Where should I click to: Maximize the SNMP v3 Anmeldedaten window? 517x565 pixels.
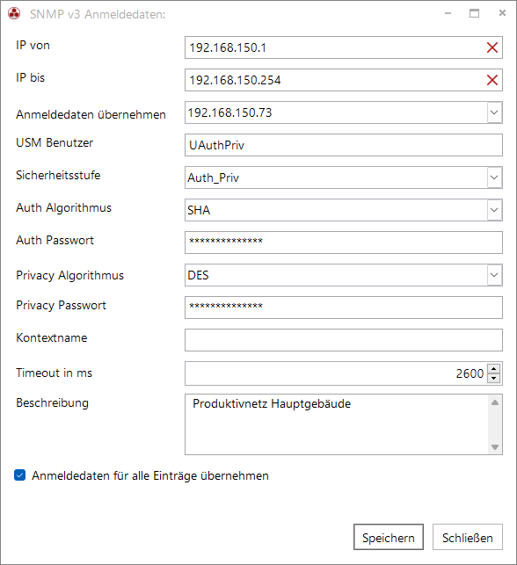coord(474,13)
